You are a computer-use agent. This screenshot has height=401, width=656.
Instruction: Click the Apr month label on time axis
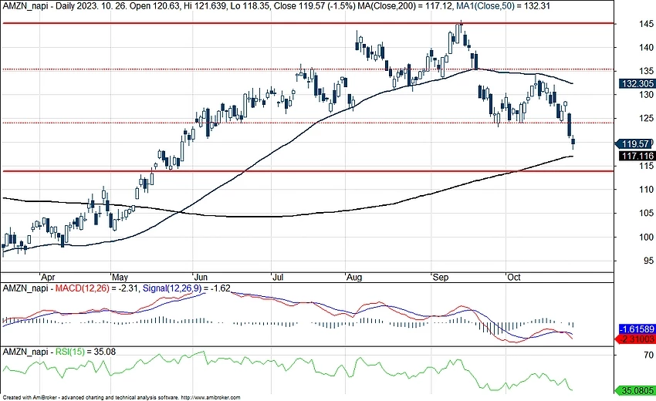(48, 277)
